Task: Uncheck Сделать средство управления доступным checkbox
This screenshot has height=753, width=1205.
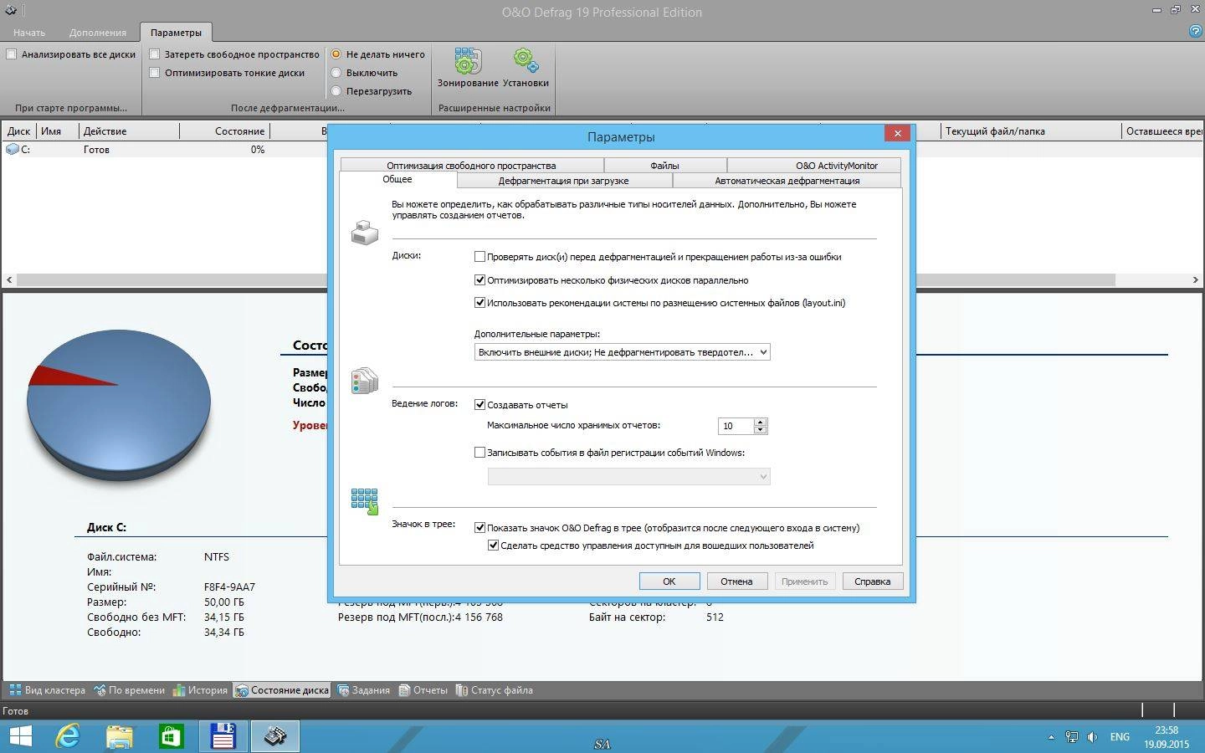Action: click(x=493, y=546)
